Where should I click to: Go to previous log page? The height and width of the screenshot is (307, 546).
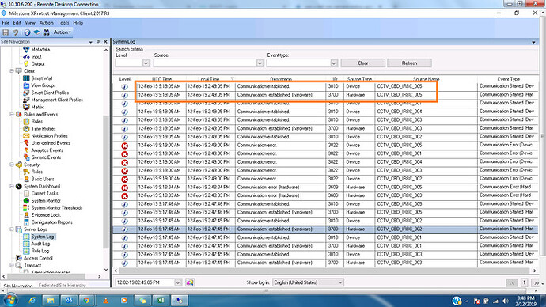point(511,282)
